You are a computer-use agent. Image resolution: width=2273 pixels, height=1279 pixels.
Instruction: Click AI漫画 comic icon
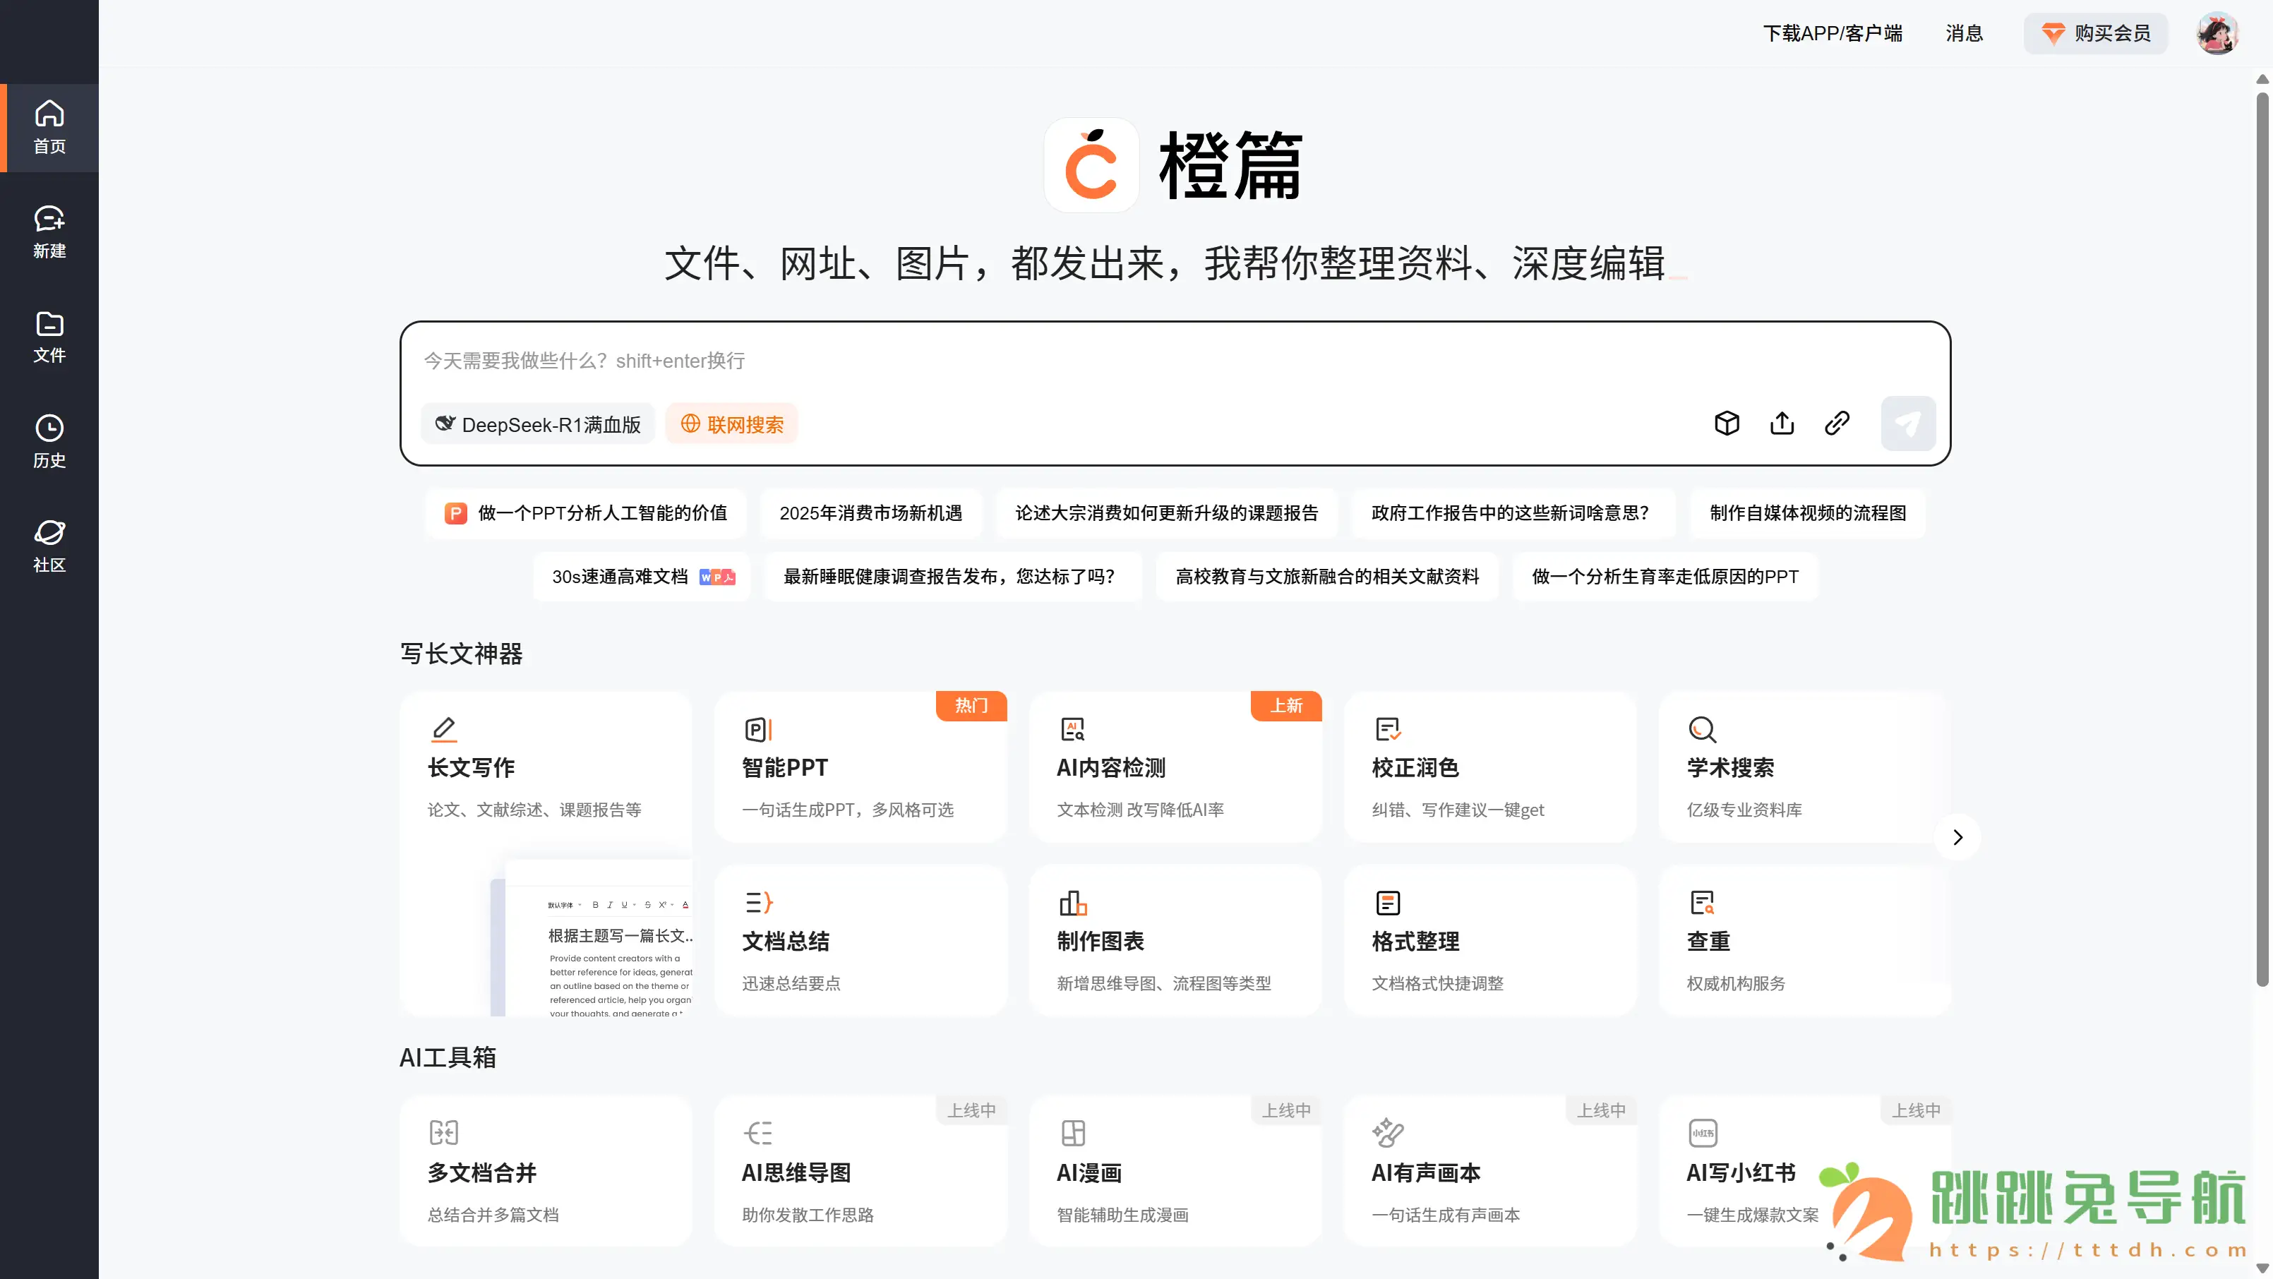coord(1073,1133)
